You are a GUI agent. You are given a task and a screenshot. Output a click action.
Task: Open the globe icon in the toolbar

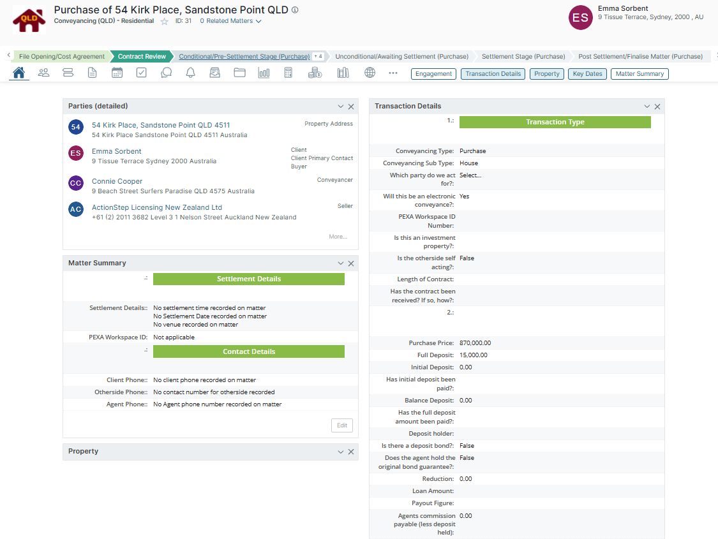370,73
